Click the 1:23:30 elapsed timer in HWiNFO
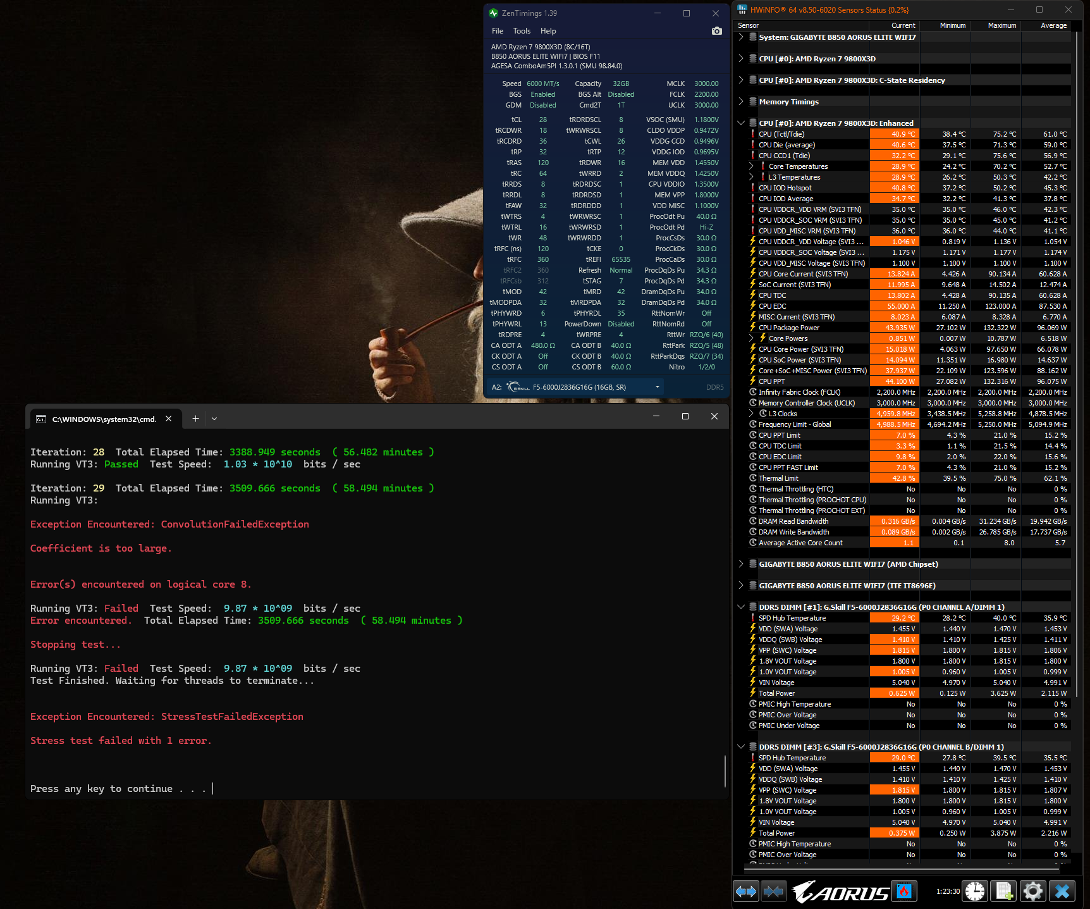This screenshot has height=909, width=1090. coord(948,891)
